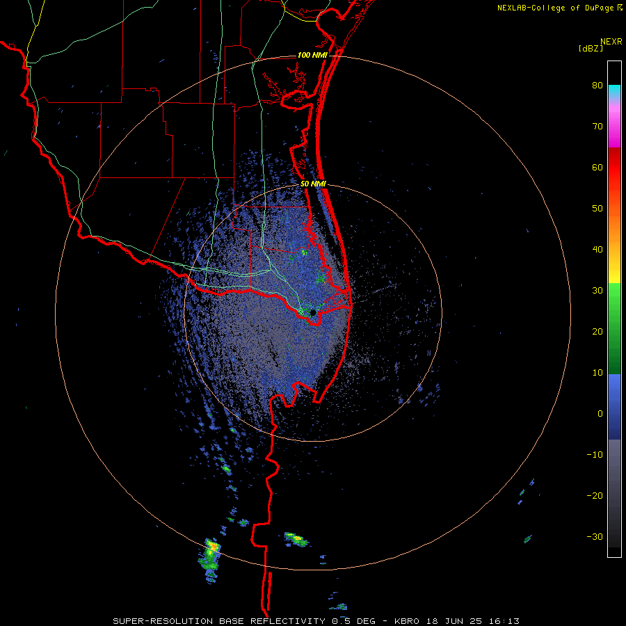This screenshot has height=626, width=626.
Task: Select the -20 value on dBZ scale
Action: 595,496
